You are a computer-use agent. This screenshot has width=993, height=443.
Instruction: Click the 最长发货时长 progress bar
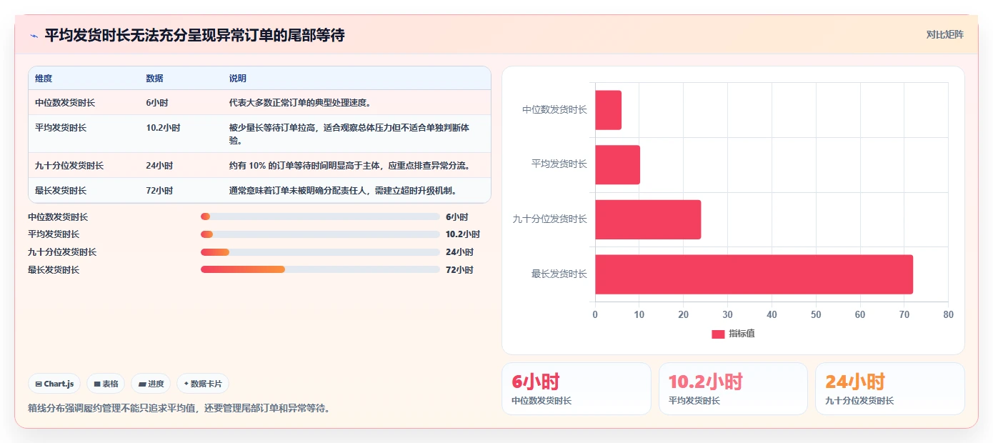tap(320, 269)
